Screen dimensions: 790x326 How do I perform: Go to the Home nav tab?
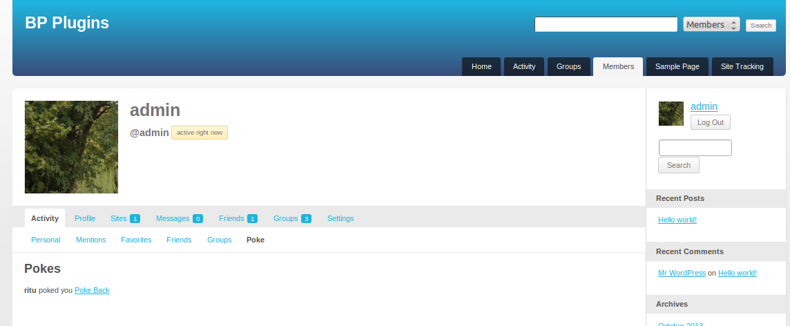click(481, 66)
